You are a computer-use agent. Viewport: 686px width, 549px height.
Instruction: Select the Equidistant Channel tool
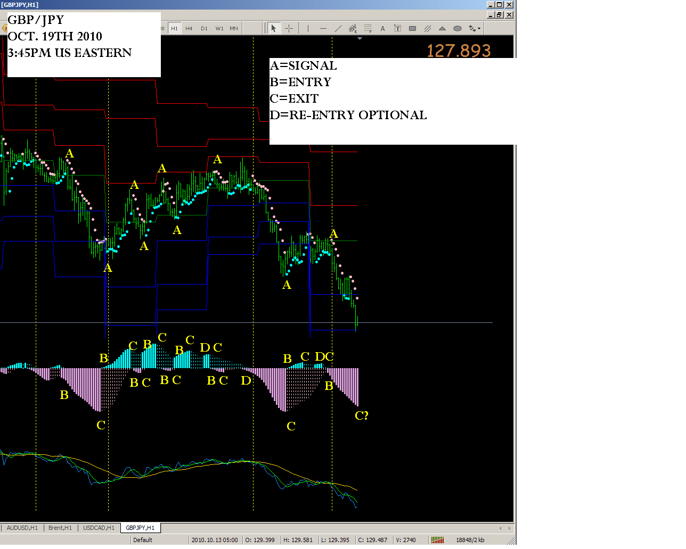pyautogui.click(x=353, y=28)
